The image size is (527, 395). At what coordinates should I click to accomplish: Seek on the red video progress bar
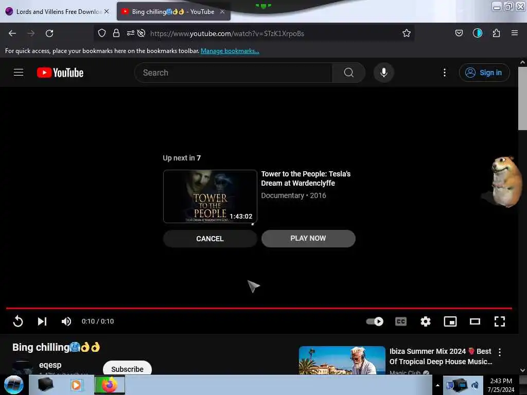[x=259, y=308]
